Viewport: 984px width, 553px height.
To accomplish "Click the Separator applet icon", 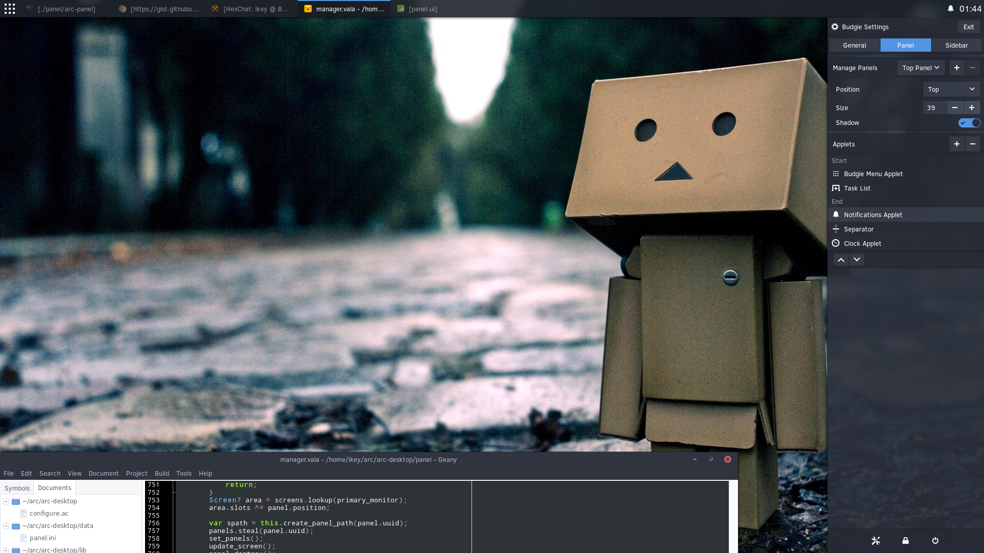I will [836, 229].
